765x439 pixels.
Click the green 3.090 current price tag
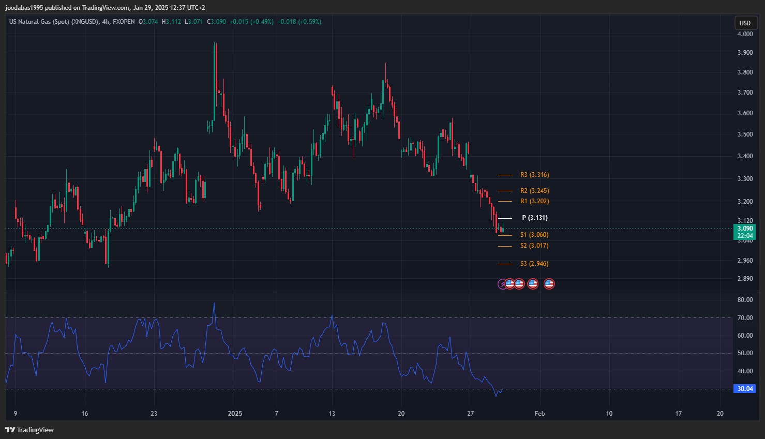[745, 229]
